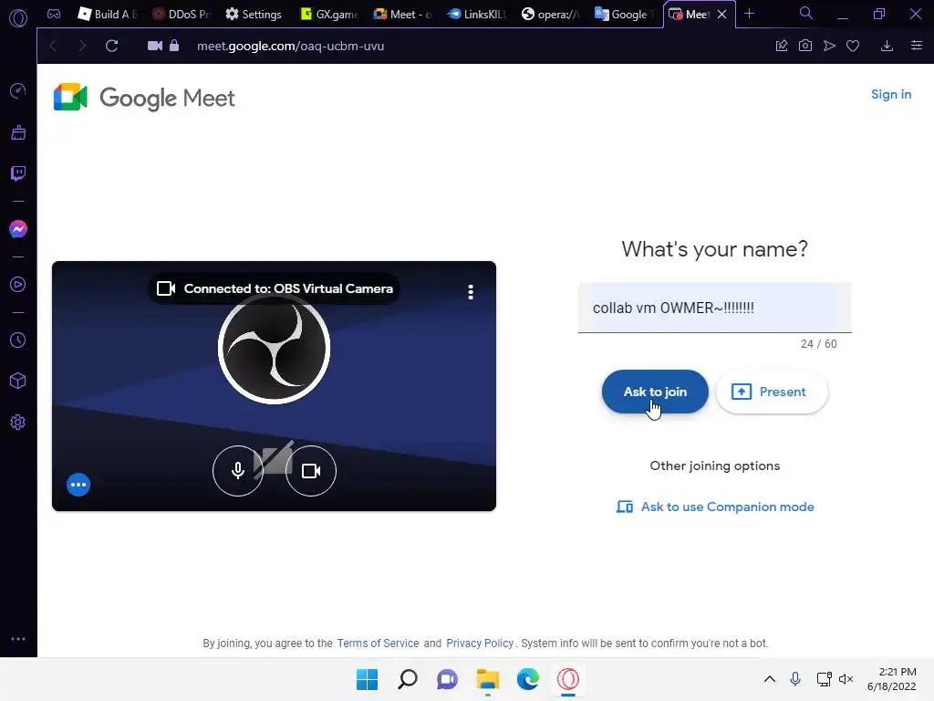Show hidden tray icons chevron
This screenshot has height=701, width=934.
[x=770, y=679]
